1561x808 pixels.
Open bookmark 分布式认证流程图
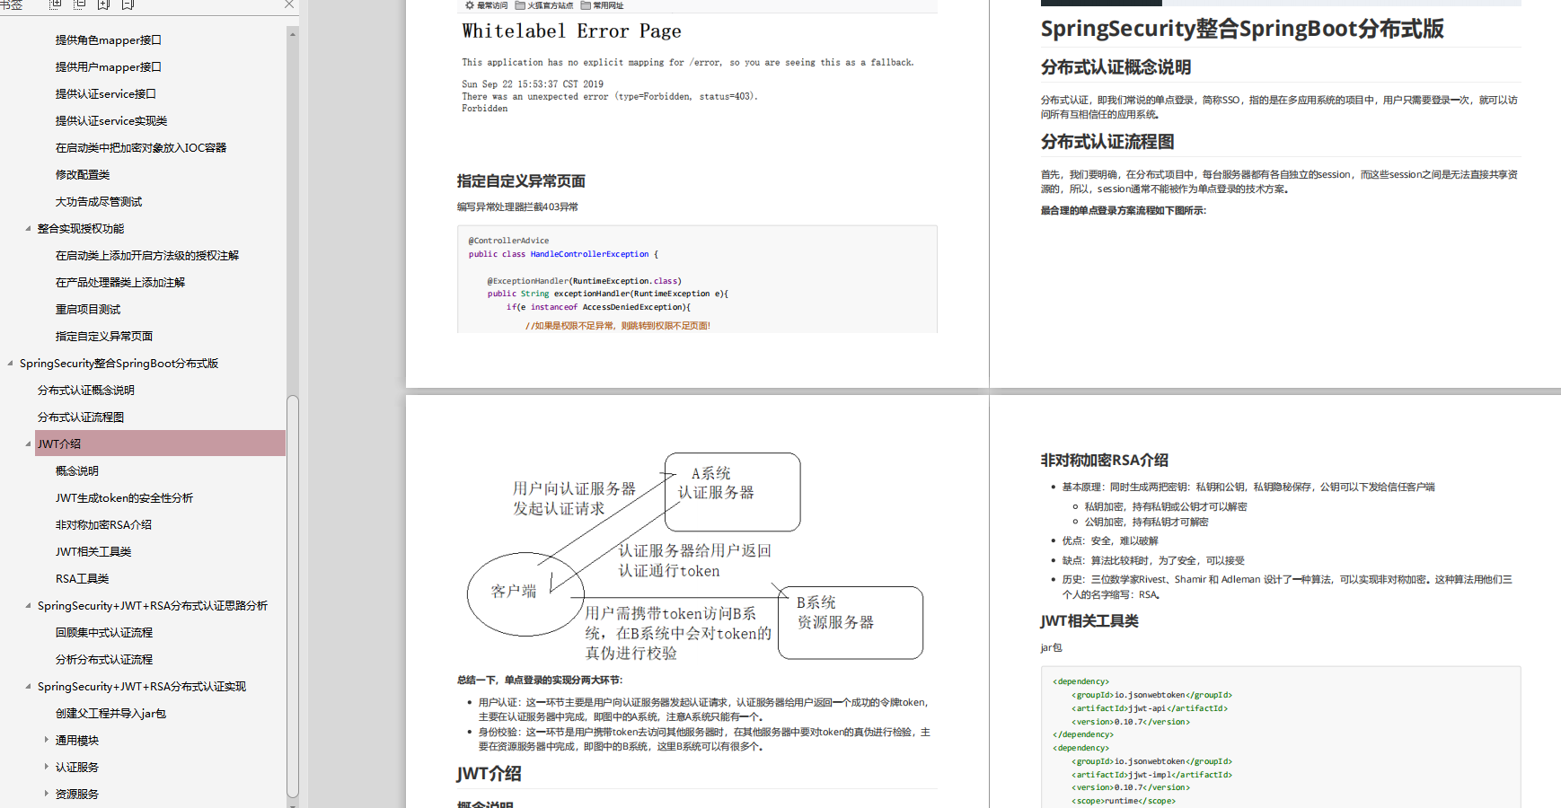(x=81, y=417)
